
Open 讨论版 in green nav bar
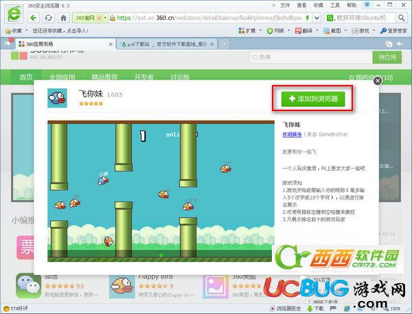[x=180, y=77]
